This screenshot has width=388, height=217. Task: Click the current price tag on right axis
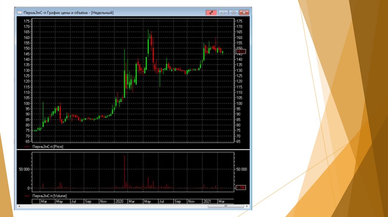click(x=241, y=51)
